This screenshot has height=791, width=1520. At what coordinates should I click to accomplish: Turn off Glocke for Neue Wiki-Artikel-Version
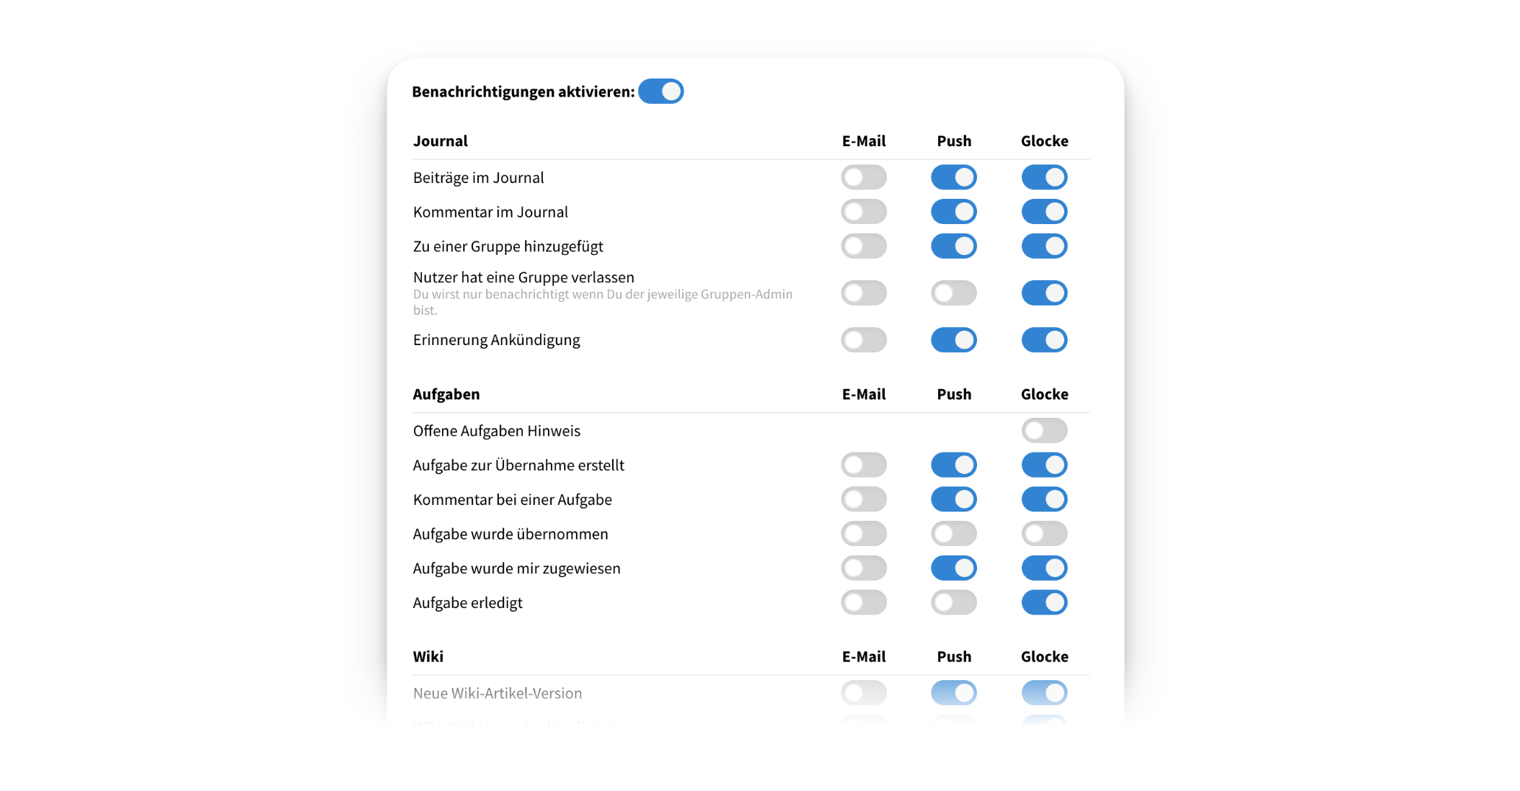point(1044,693)
